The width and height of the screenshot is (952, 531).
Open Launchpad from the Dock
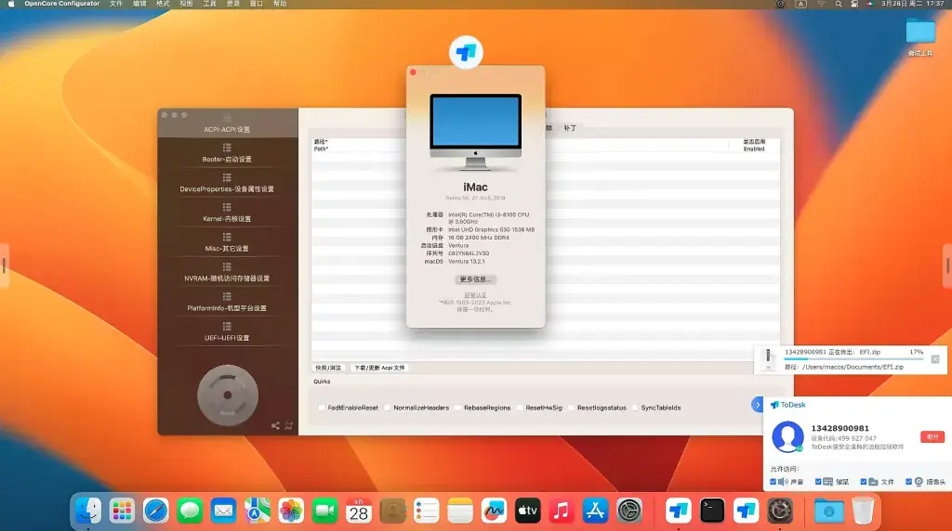(x=122, y=511)
